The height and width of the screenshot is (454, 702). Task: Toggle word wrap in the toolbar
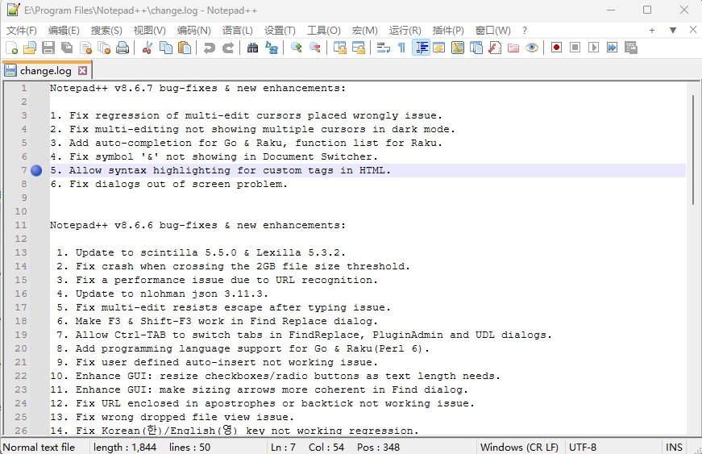coord(383,48)
